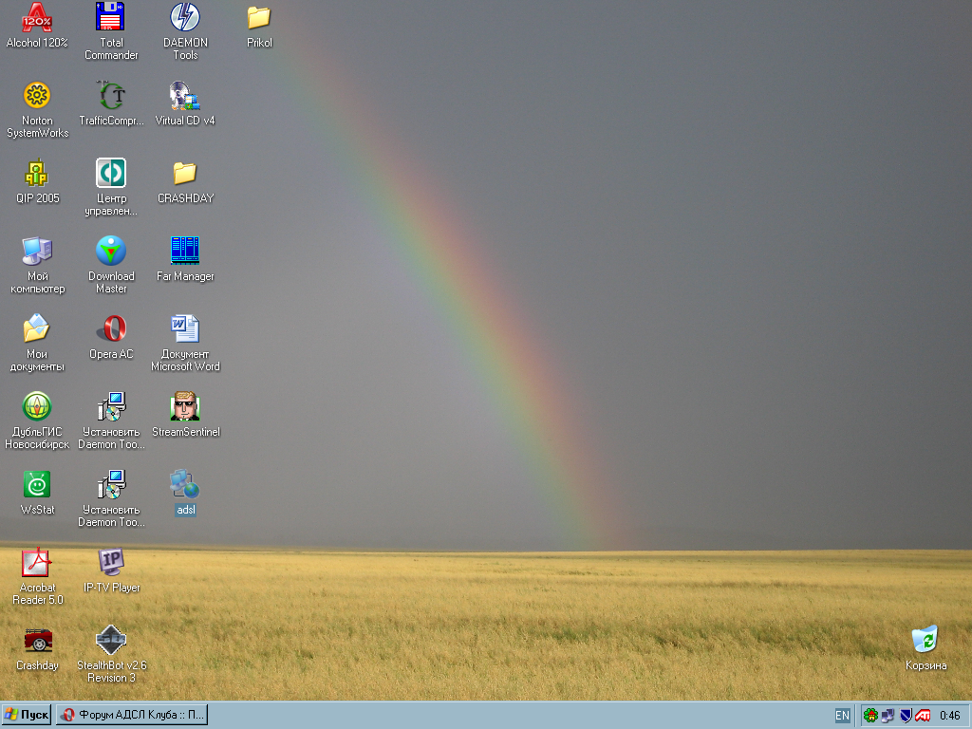Click the highlighted adsl connection icon
Image resolution: width=972 pixels, height=729 pixels.
click(185, 485)
